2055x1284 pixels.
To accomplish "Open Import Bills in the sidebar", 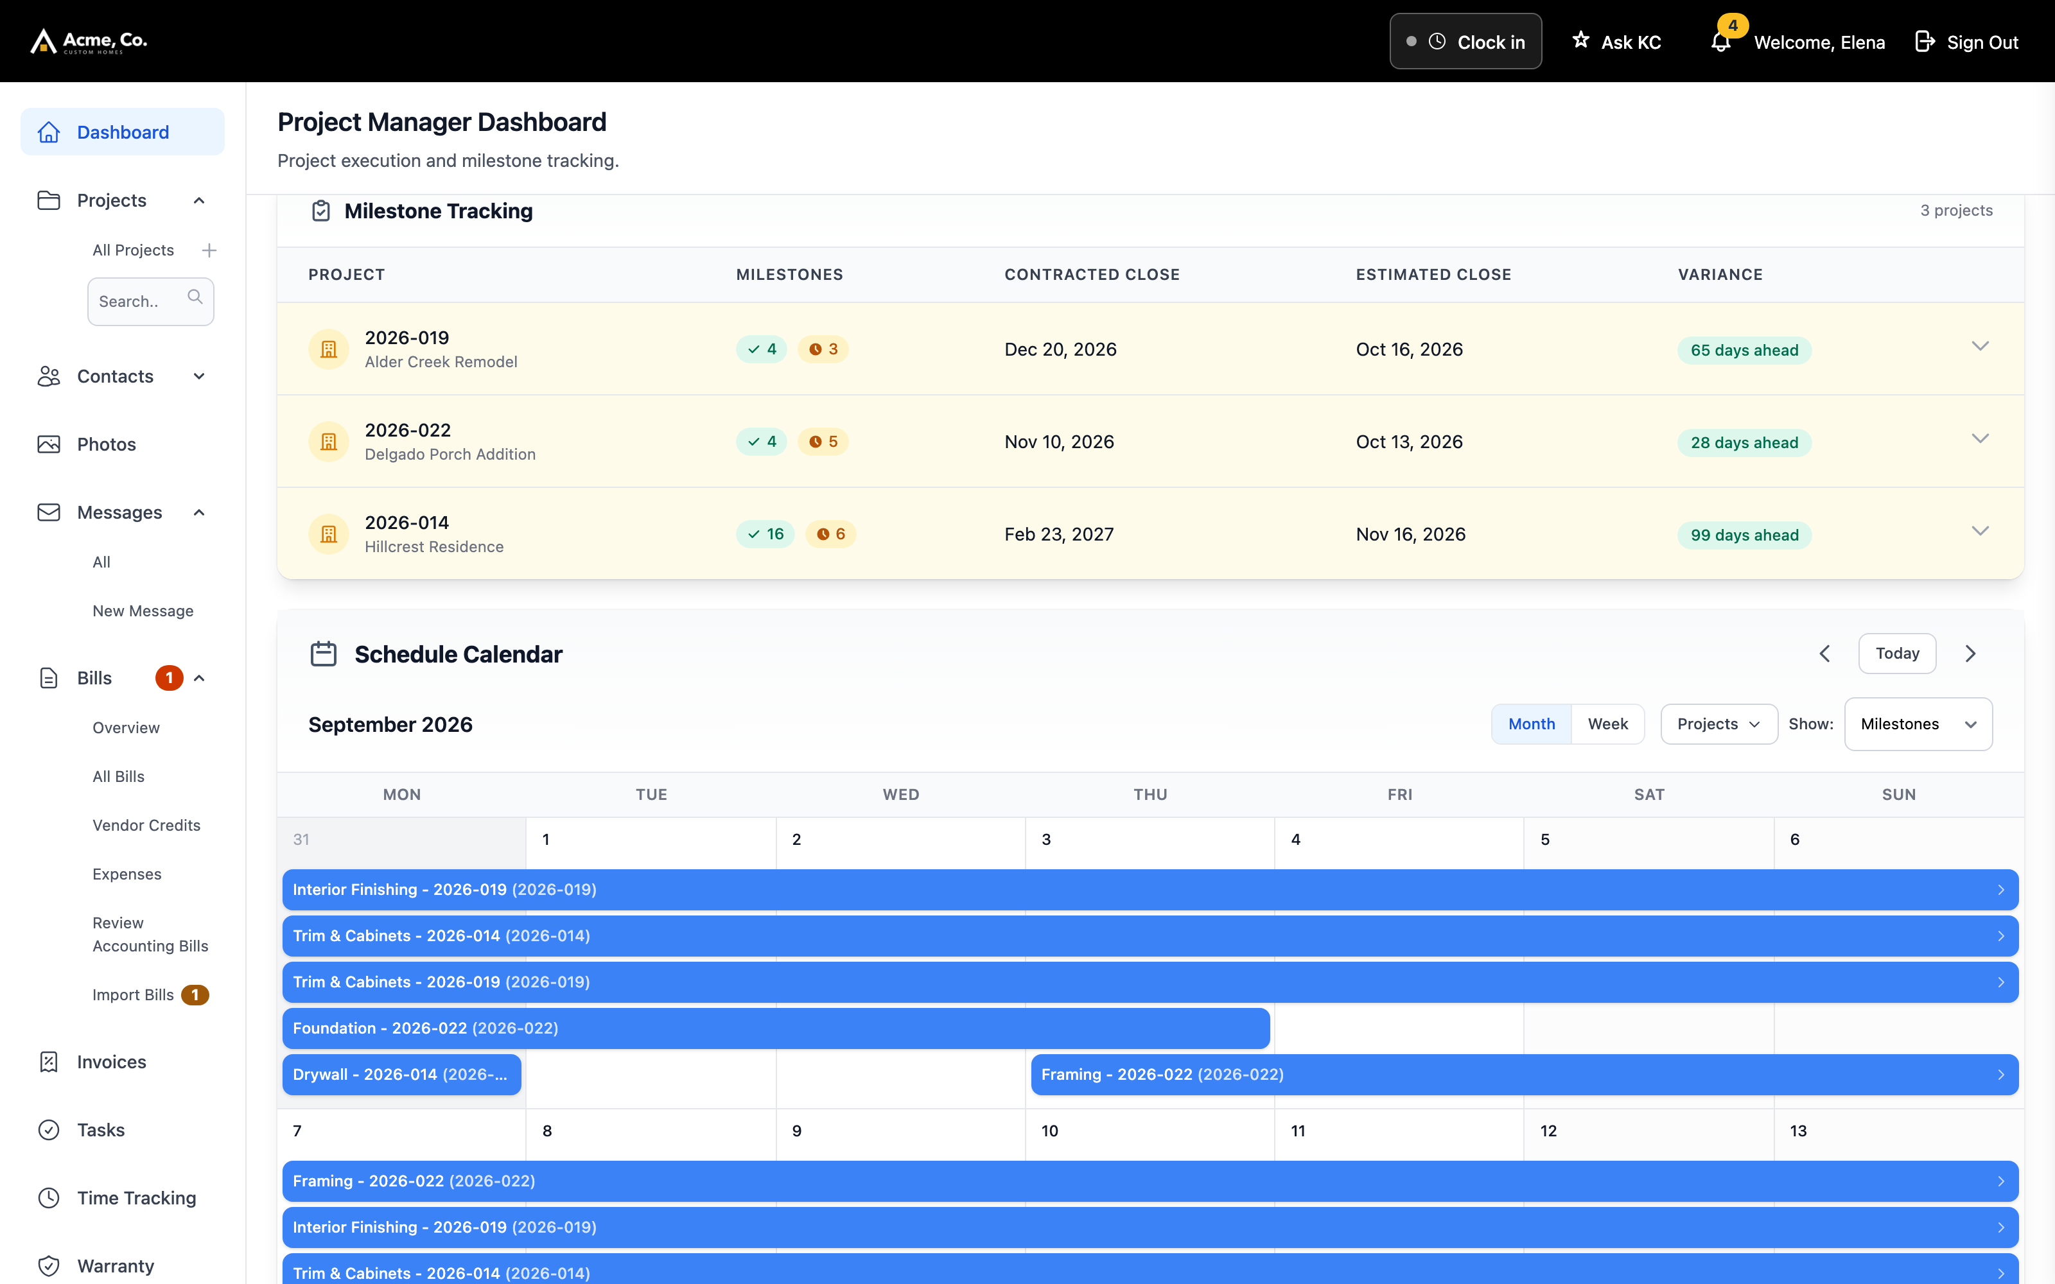I will click(x=134, y=994).
